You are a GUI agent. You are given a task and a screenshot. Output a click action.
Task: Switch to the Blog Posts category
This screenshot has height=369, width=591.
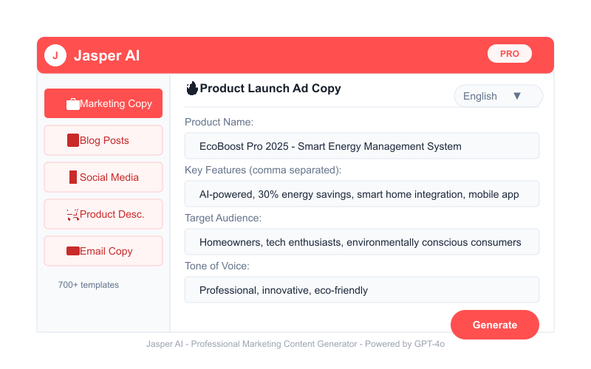click(103, 140)
